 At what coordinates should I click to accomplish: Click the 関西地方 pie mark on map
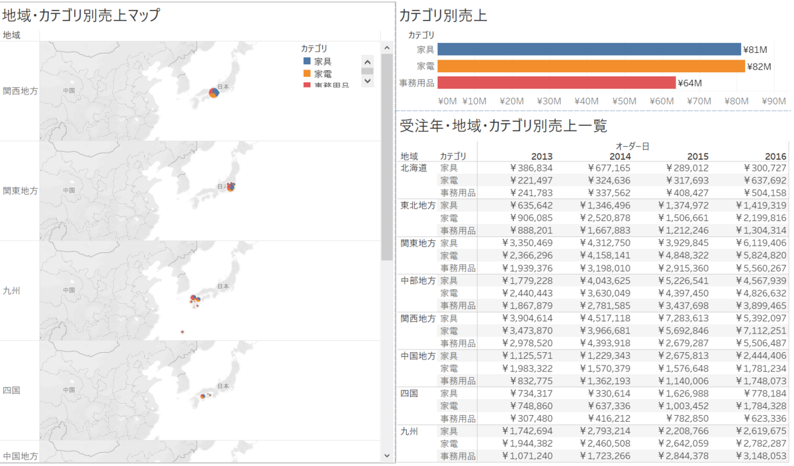pos(214,93)
